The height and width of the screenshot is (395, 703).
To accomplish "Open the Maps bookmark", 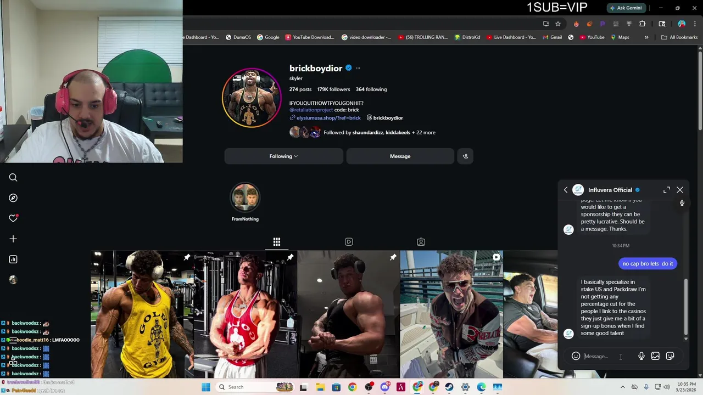I will coord(619,37).
